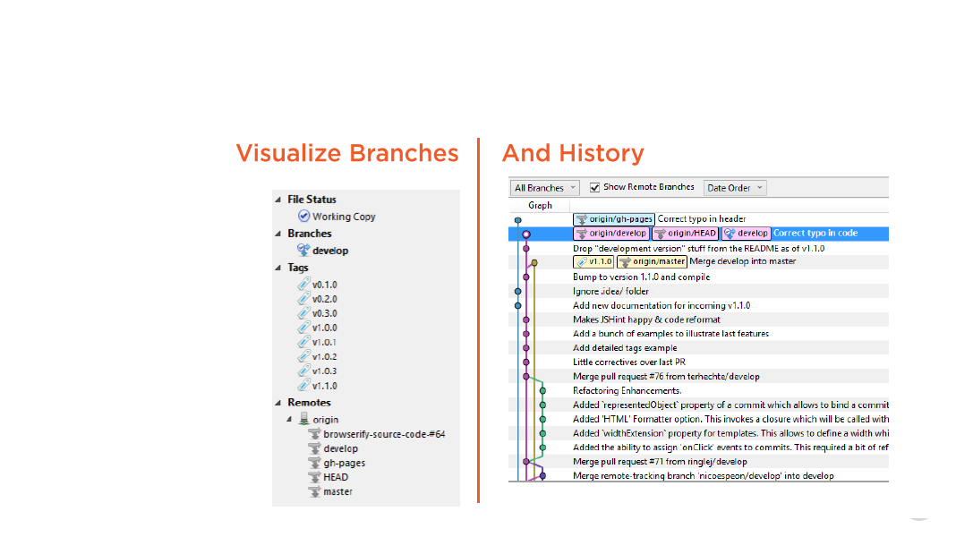Collapse the Tags section
This screenshot has width=956, height=537.
coord(278,268)
